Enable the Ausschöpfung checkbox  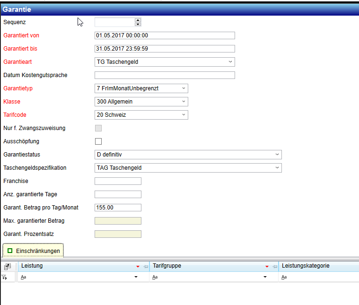[x=98, y=141]
